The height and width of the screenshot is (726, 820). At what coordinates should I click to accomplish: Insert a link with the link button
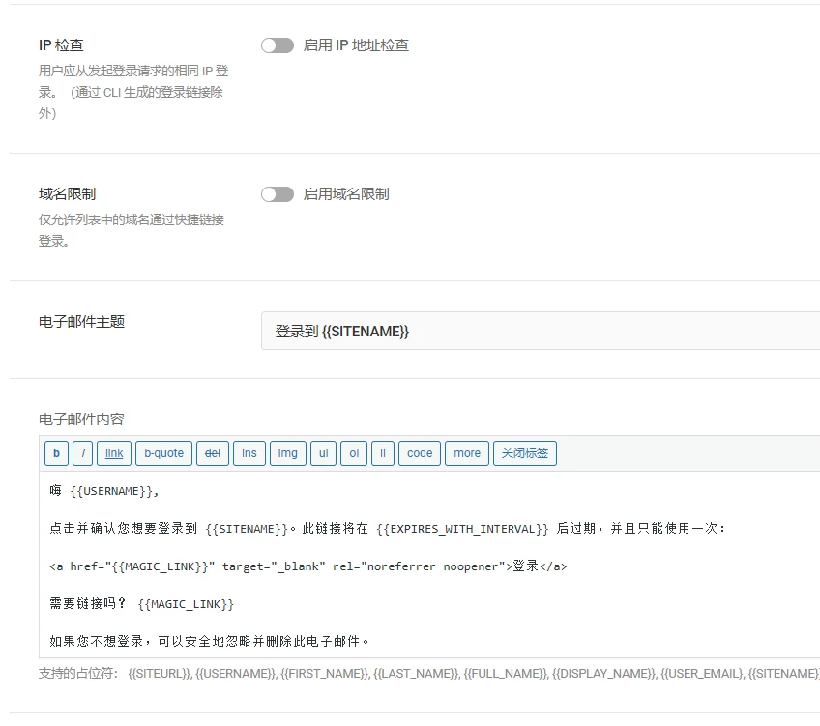pyautogui.click(x=114, y=452)
